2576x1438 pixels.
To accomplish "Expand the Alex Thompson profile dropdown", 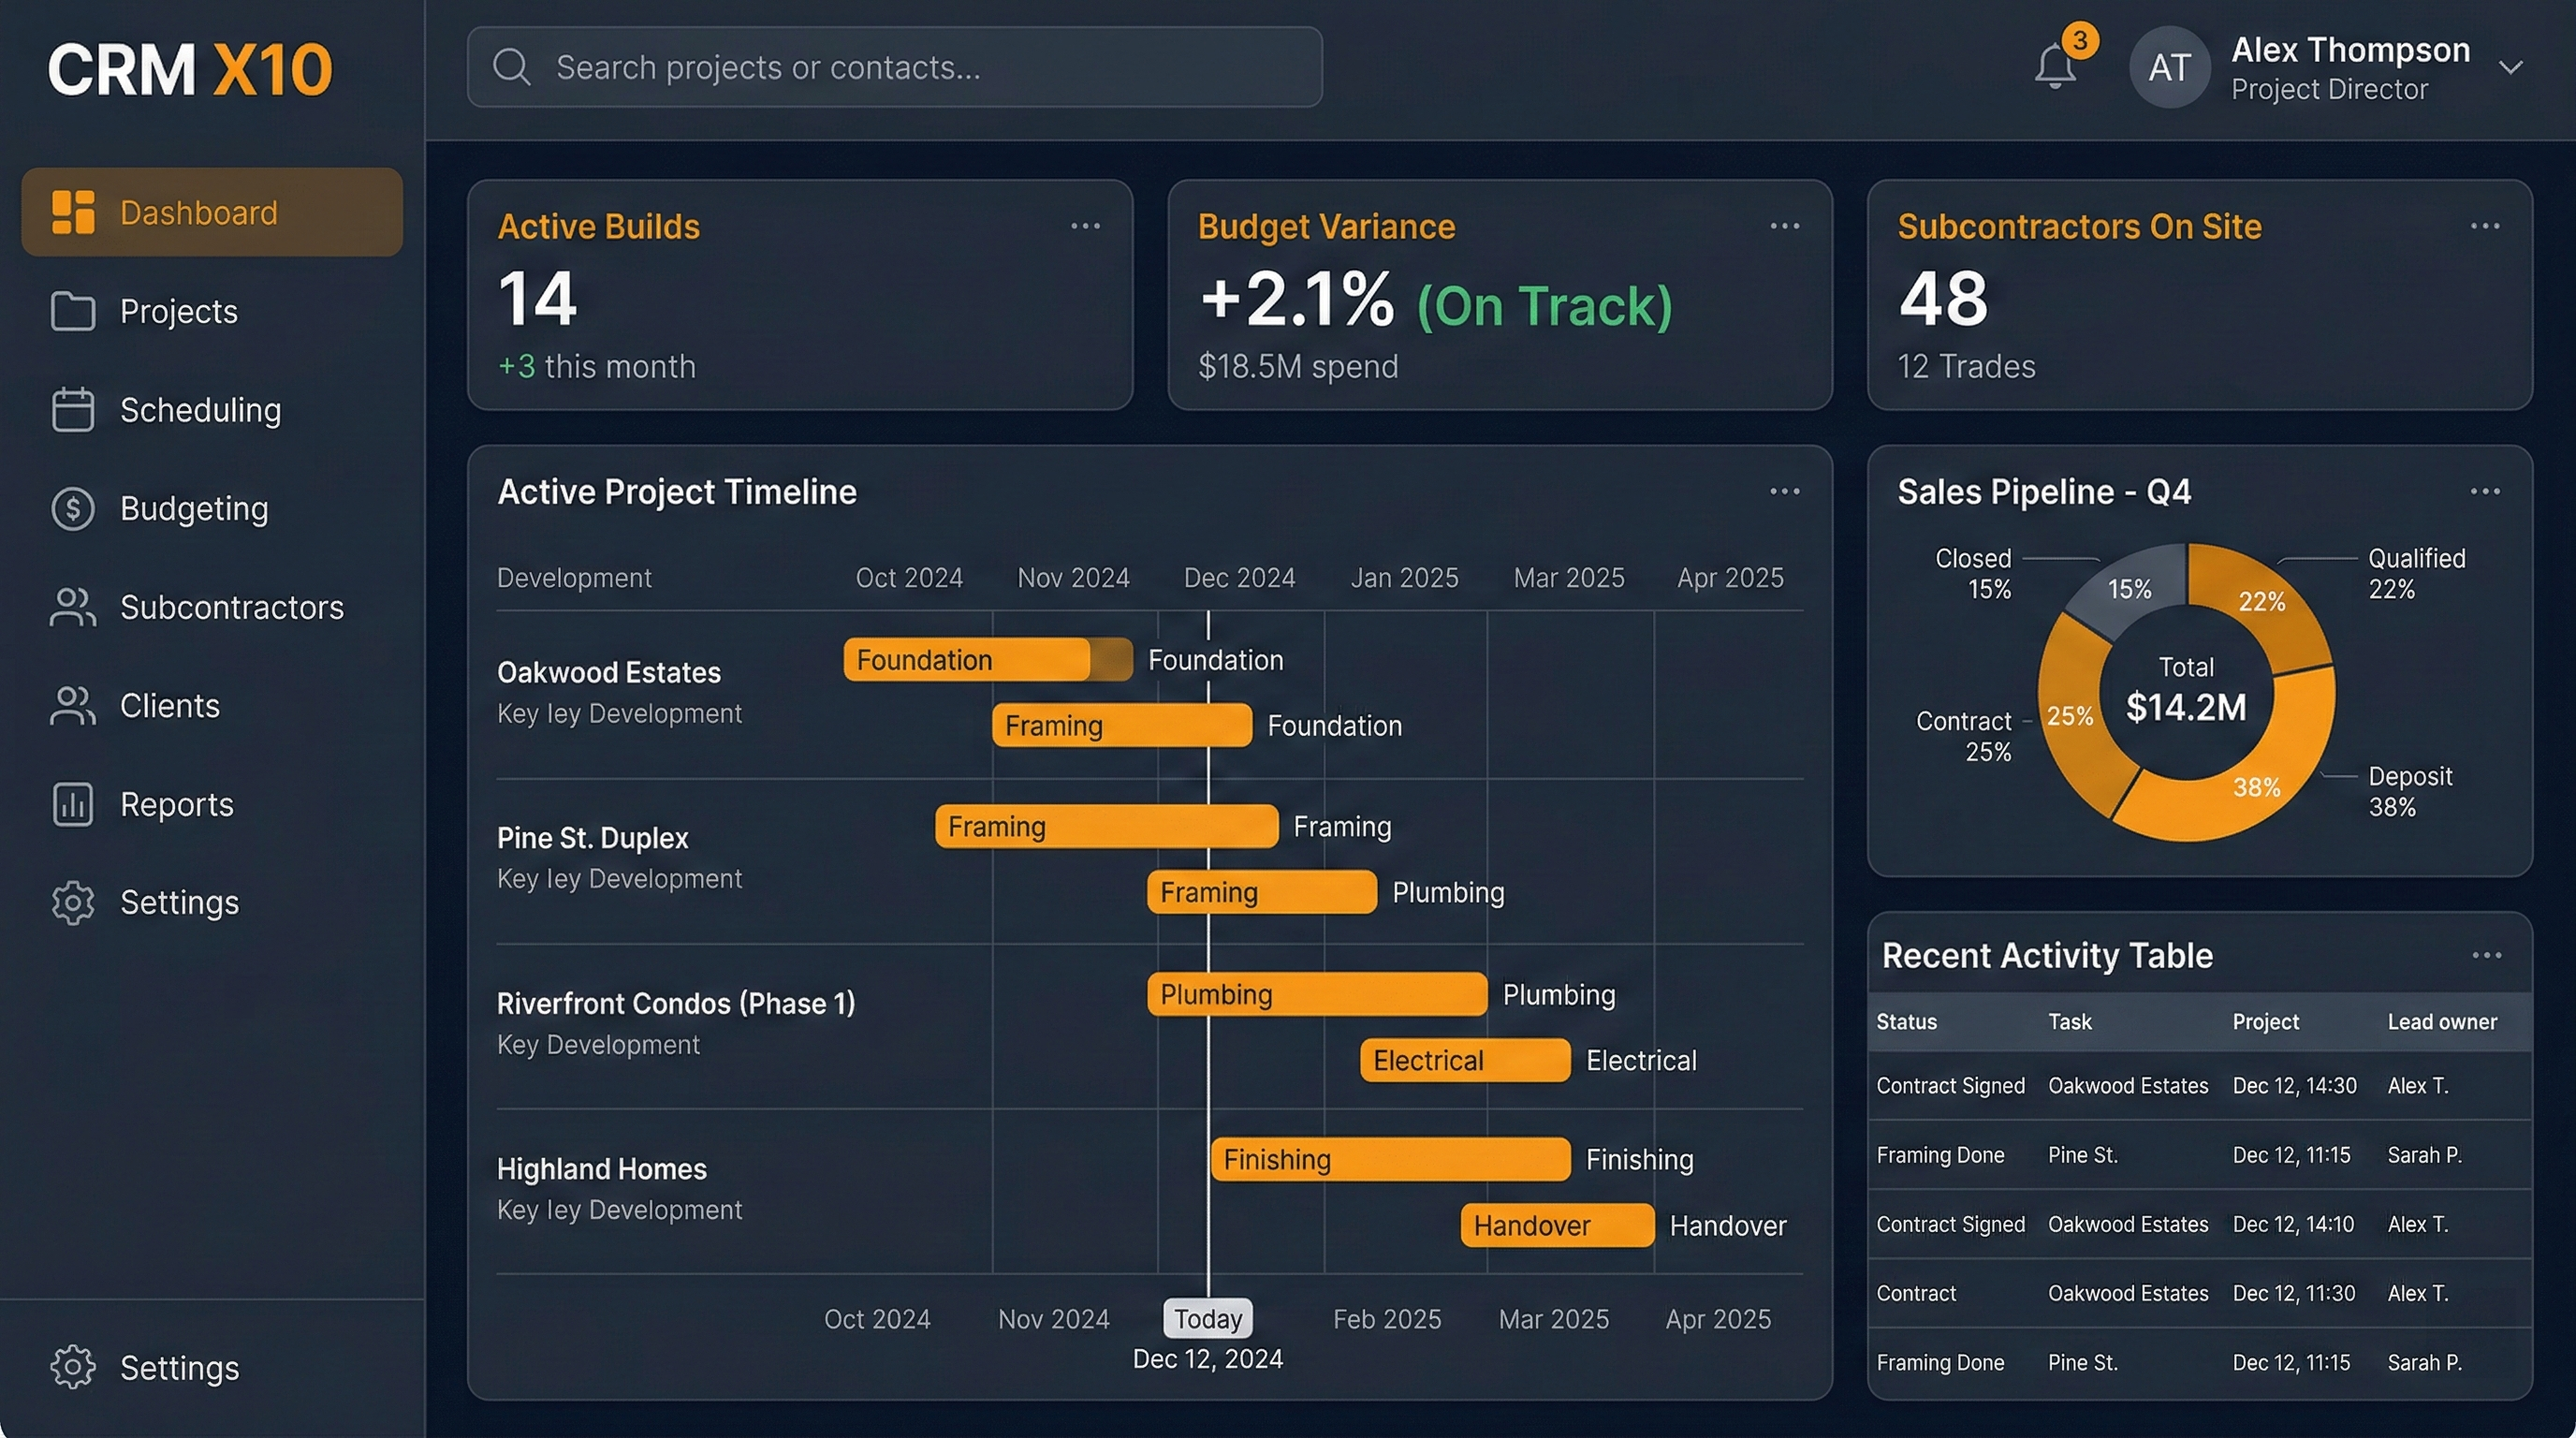I will [x=2513, y=67].
